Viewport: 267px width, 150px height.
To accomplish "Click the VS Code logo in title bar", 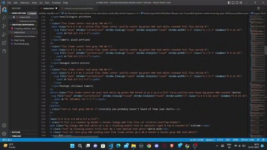I will pos(3,2).
